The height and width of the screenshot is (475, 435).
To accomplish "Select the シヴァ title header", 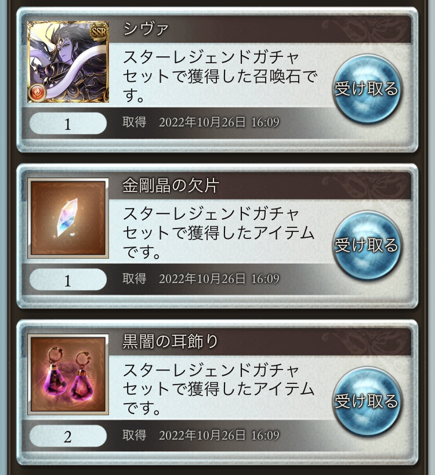I will 146,29.
